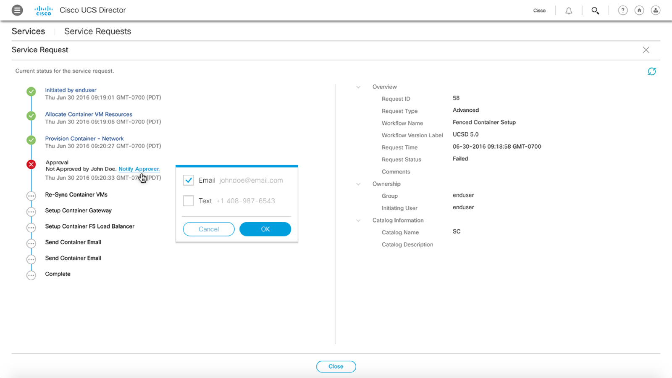Collapse the Overview section
The image size is (672, 378).
click(358, 87)
